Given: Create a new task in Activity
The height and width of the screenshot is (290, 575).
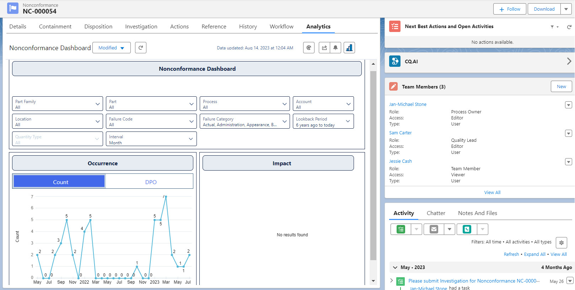Looking at the screenshot, I should pos(401,229).
